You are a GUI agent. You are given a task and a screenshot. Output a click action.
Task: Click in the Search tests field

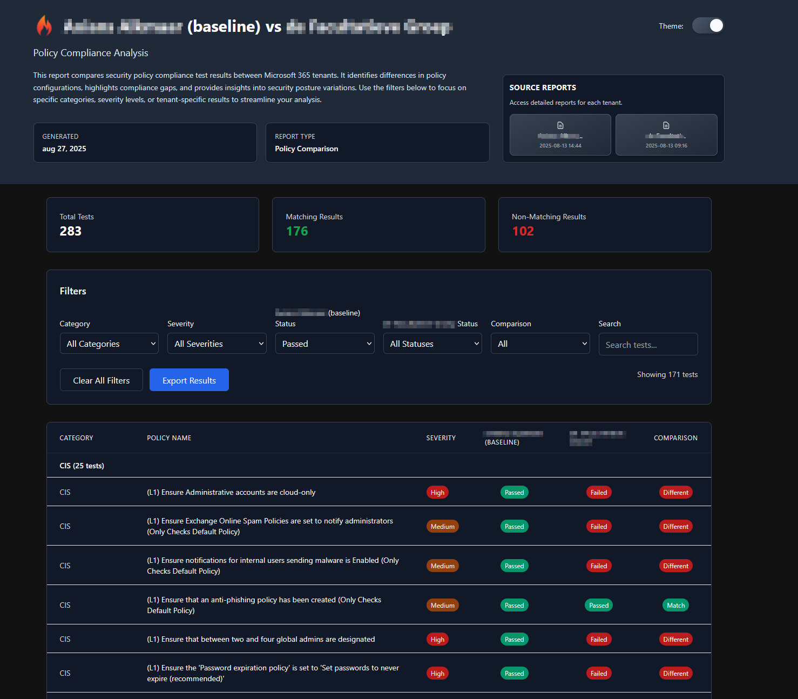648,345
